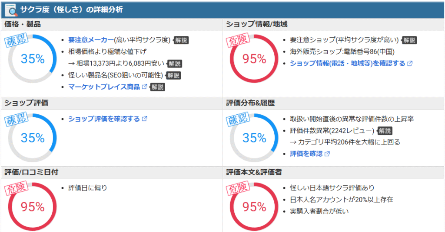445x232 pixels.
Task: Click external-link icon beside マーケットプレイス商品
Action: coord(144,87)
